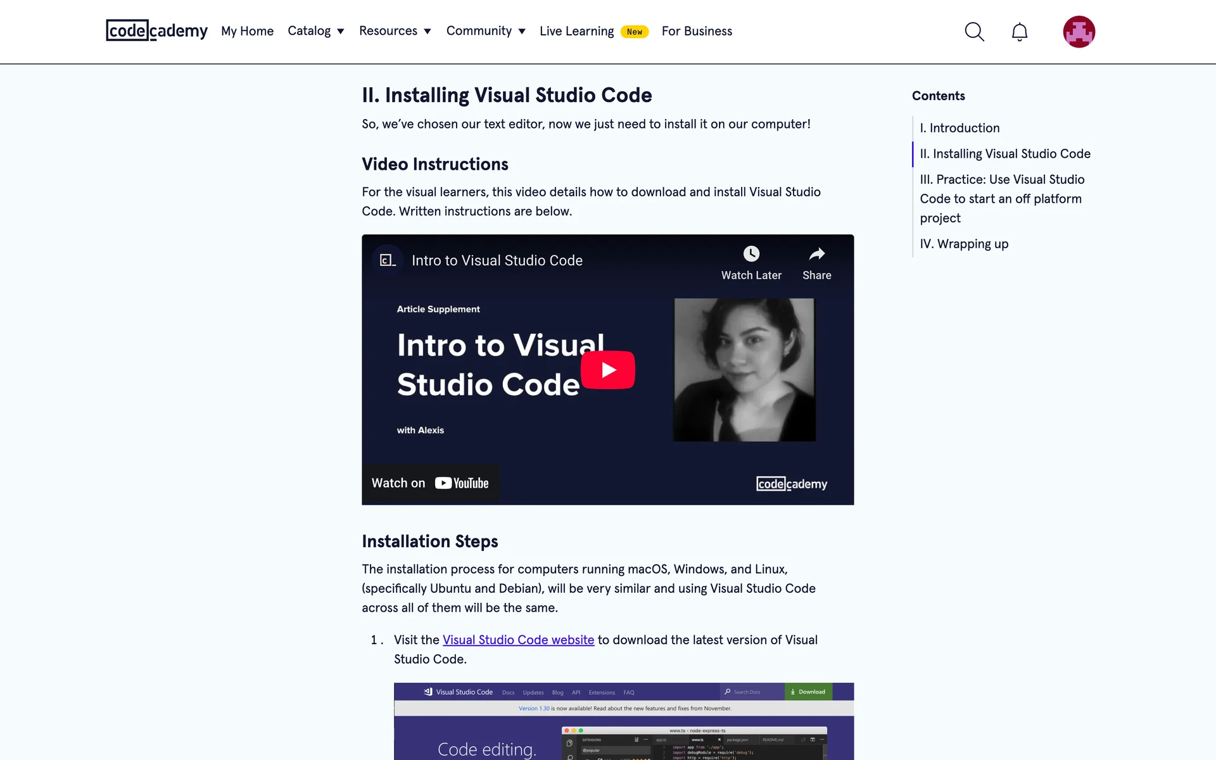Viewport: 1216px width, 760px height.
Task: Click the VS Code website screenshot image
Action: coord(623,722)
